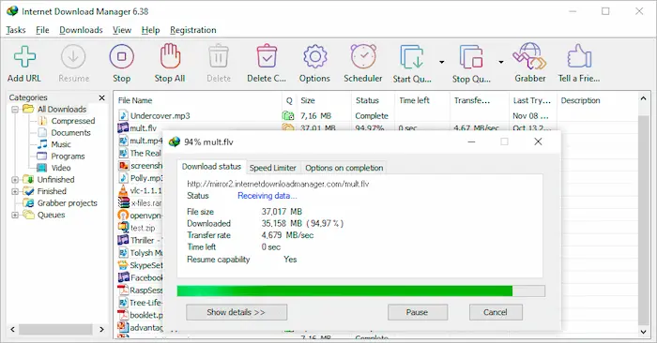
Task: Open Start Queue dropdown arrow
Action: pos(442,62)
